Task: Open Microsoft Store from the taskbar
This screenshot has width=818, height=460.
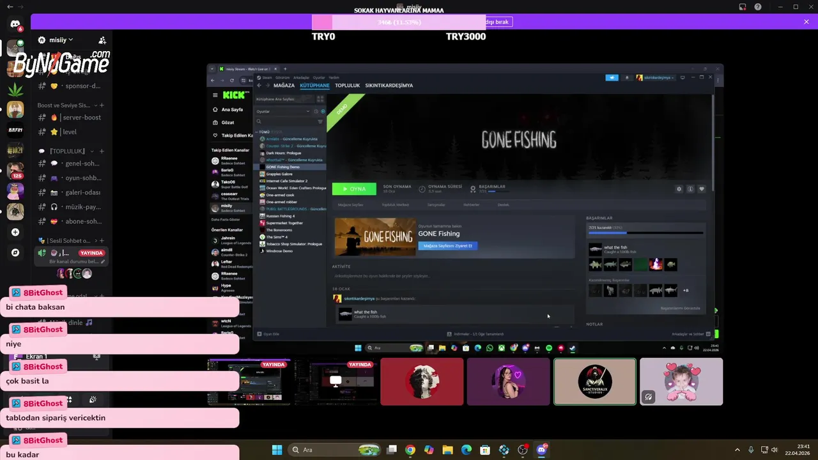Action: 485,450
